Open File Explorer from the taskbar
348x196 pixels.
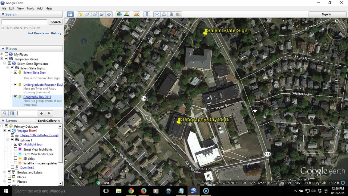[x=119, y=191]
